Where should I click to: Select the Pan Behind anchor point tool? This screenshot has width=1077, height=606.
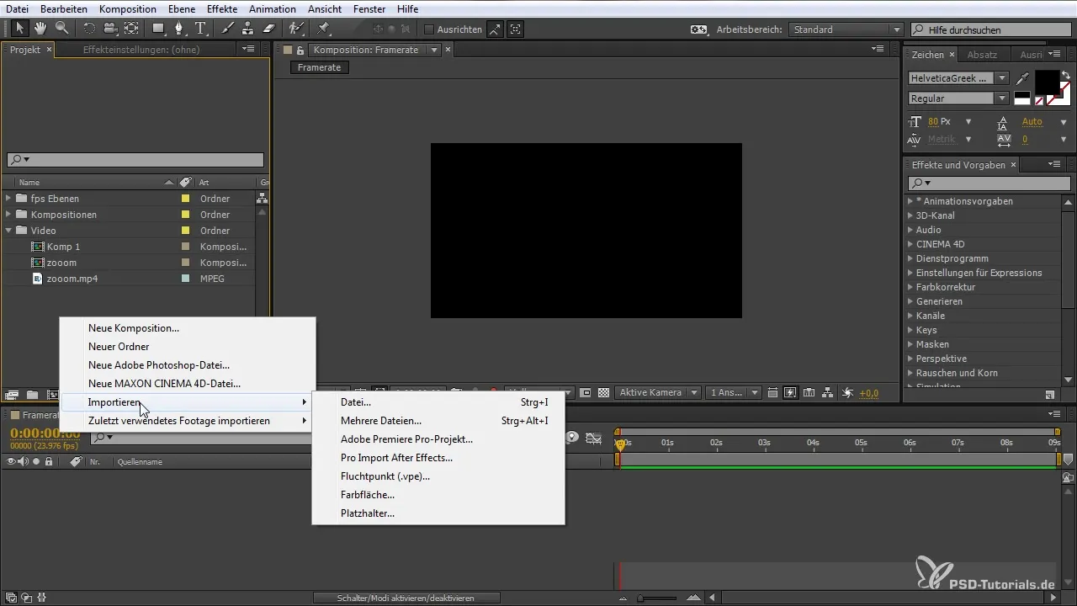click(131, 29)
